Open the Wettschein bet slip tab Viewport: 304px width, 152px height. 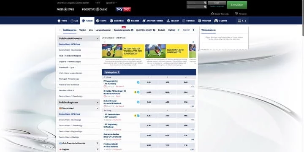209,30
